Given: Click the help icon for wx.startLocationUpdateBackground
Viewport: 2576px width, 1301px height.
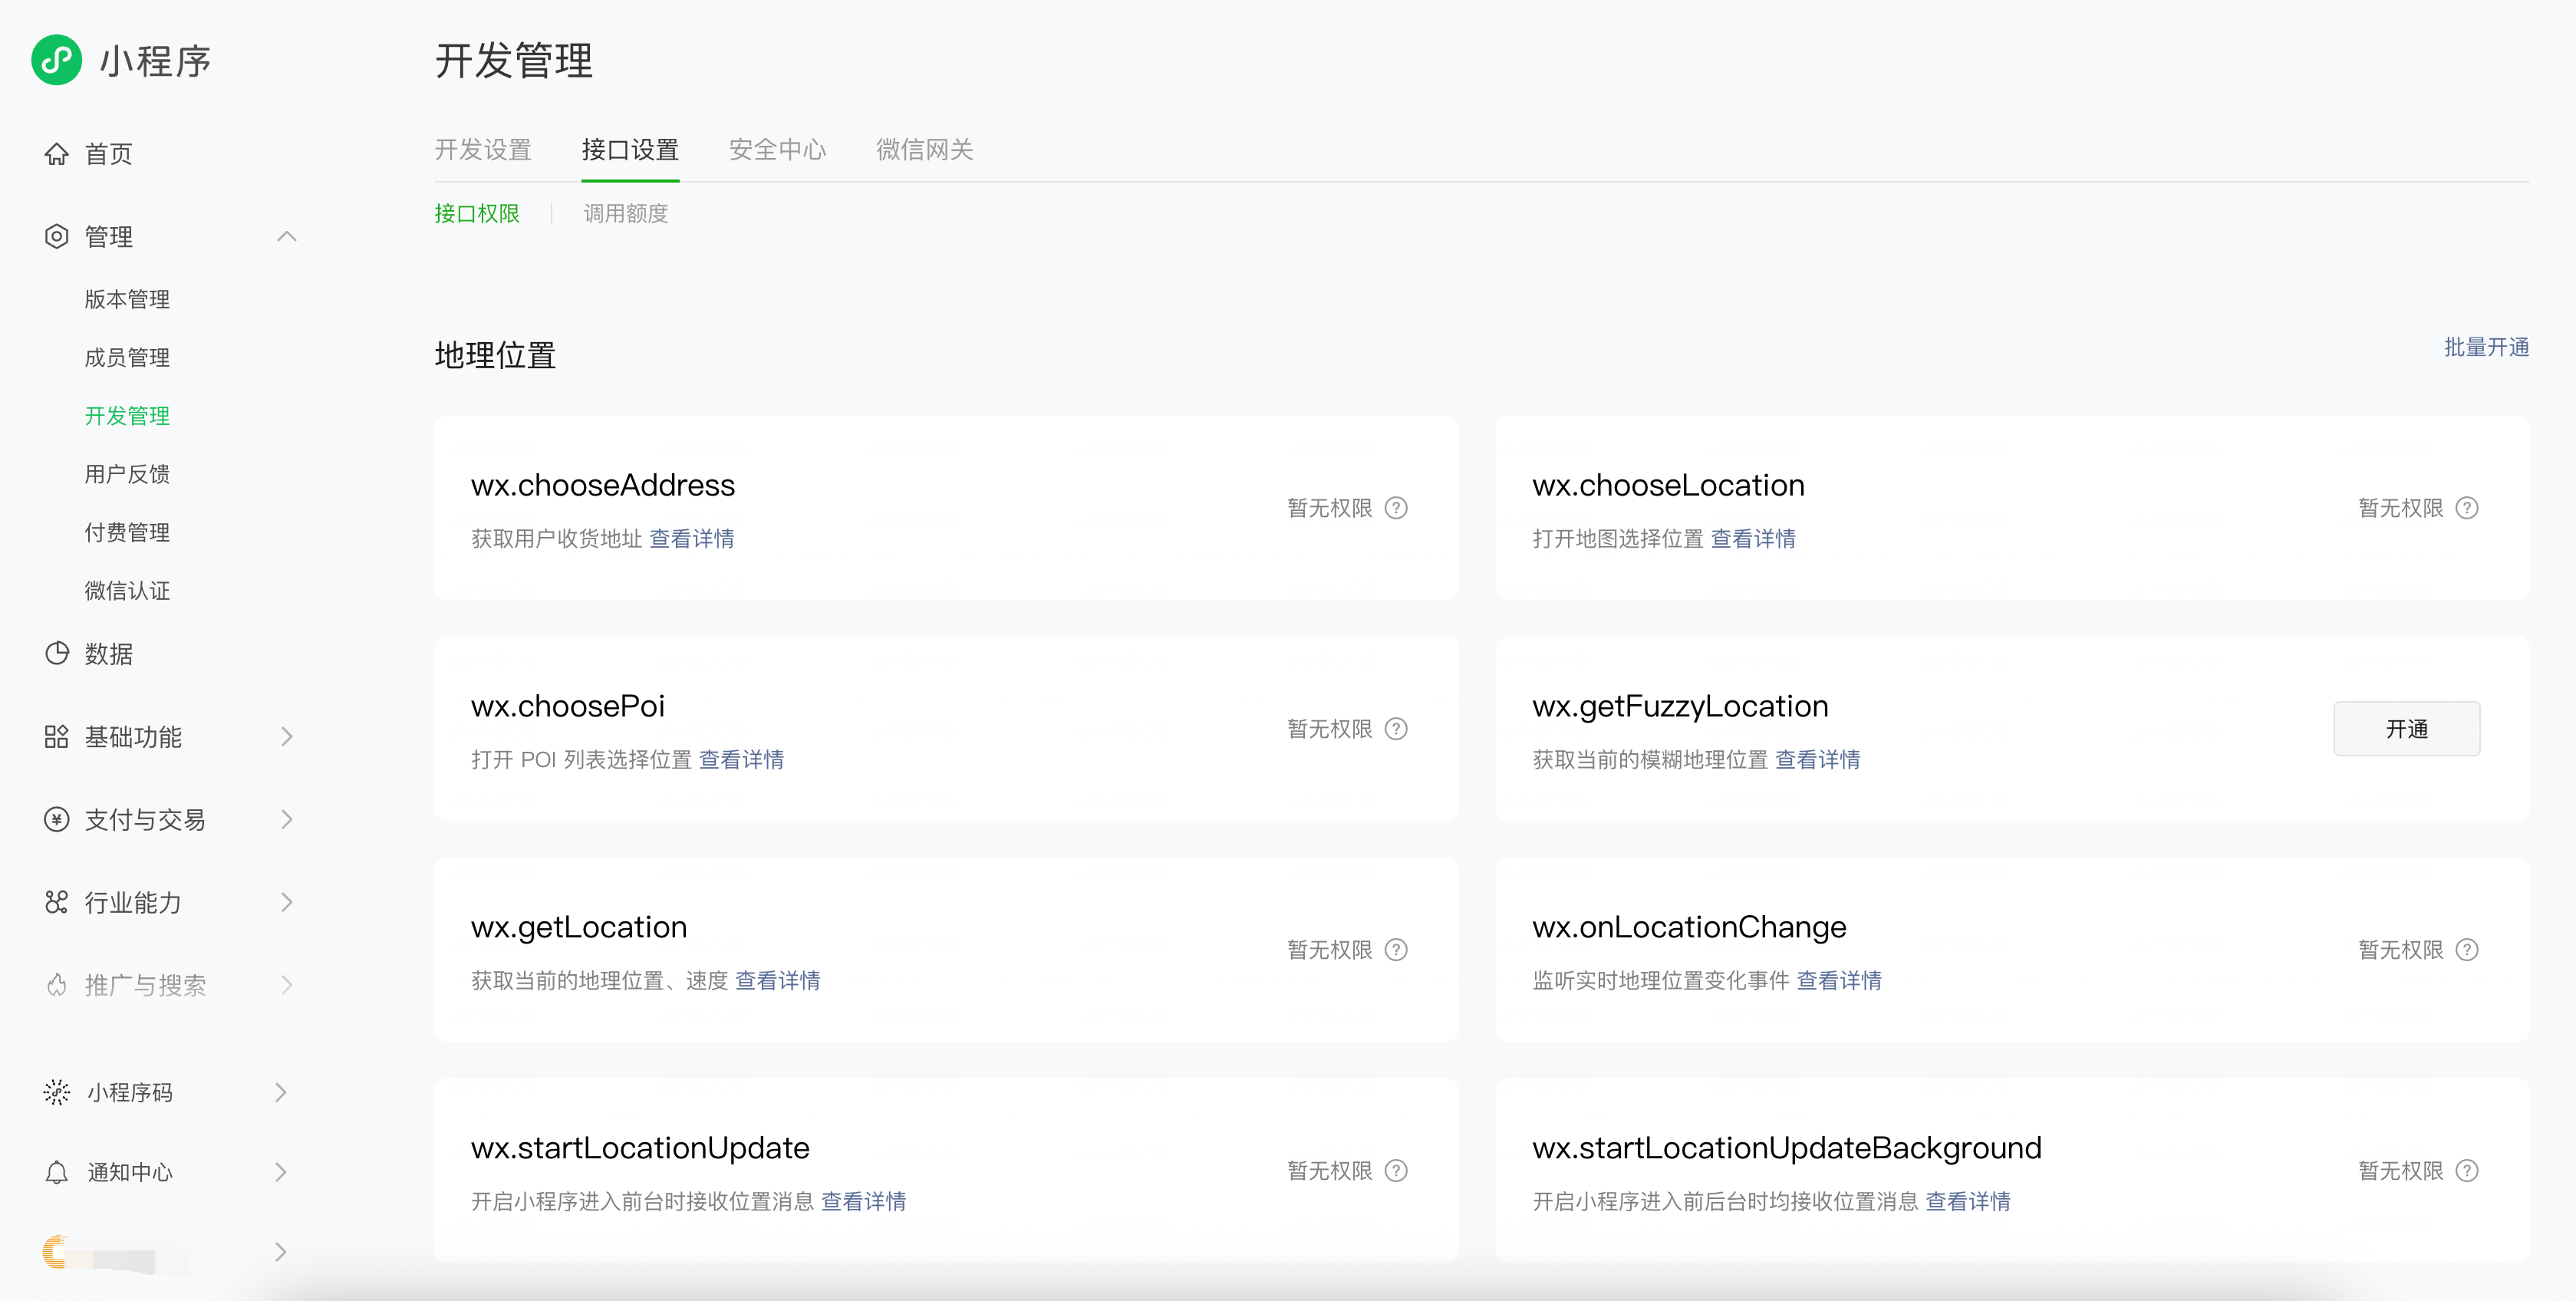Looking at the screenshot, I should click(x=2467, y=1171).
